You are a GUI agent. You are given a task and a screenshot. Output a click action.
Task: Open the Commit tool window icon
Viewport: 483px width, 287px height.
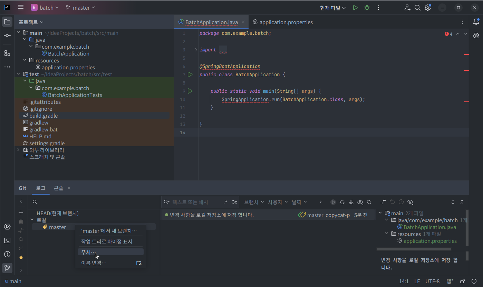point(7,36)
